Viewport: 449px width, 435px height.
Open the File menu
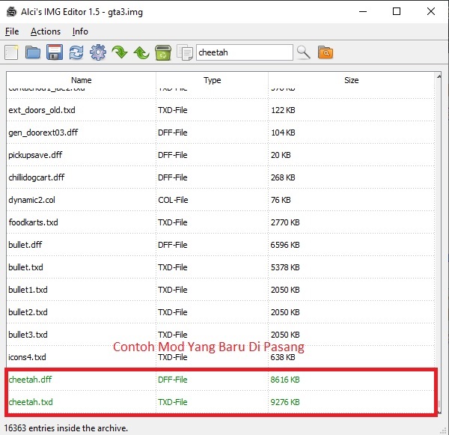coord(12,31)
